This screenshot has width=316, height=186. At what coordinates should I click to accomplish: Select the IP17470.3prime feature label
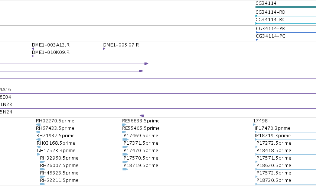(273, 128)
